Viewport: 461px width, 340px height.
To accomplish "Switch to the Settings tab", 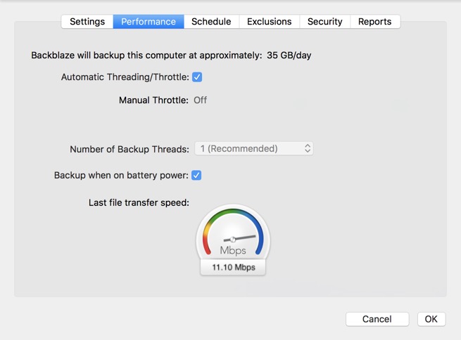I will click(x=87, y=22).
